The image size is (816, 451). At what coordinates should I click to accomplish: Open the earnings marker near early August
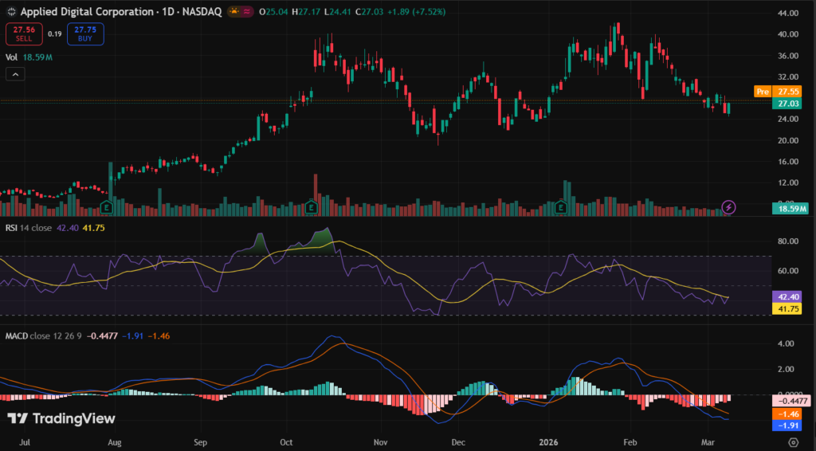coord(106,207)
